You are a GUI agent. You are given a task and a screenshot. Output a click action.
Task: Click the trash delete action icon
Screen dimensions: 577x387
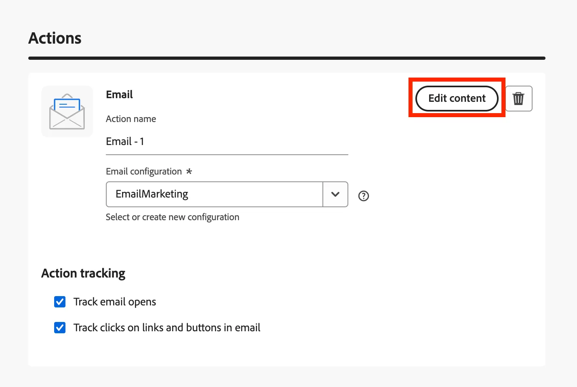pos(519,98)
